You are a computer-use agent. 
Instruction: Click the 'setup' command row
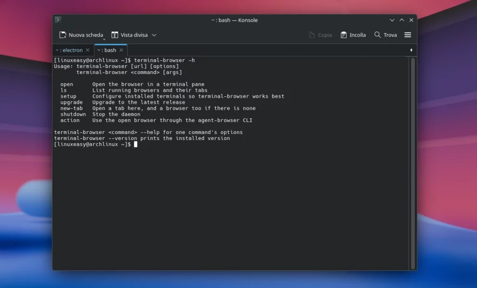tap(172, 96)
